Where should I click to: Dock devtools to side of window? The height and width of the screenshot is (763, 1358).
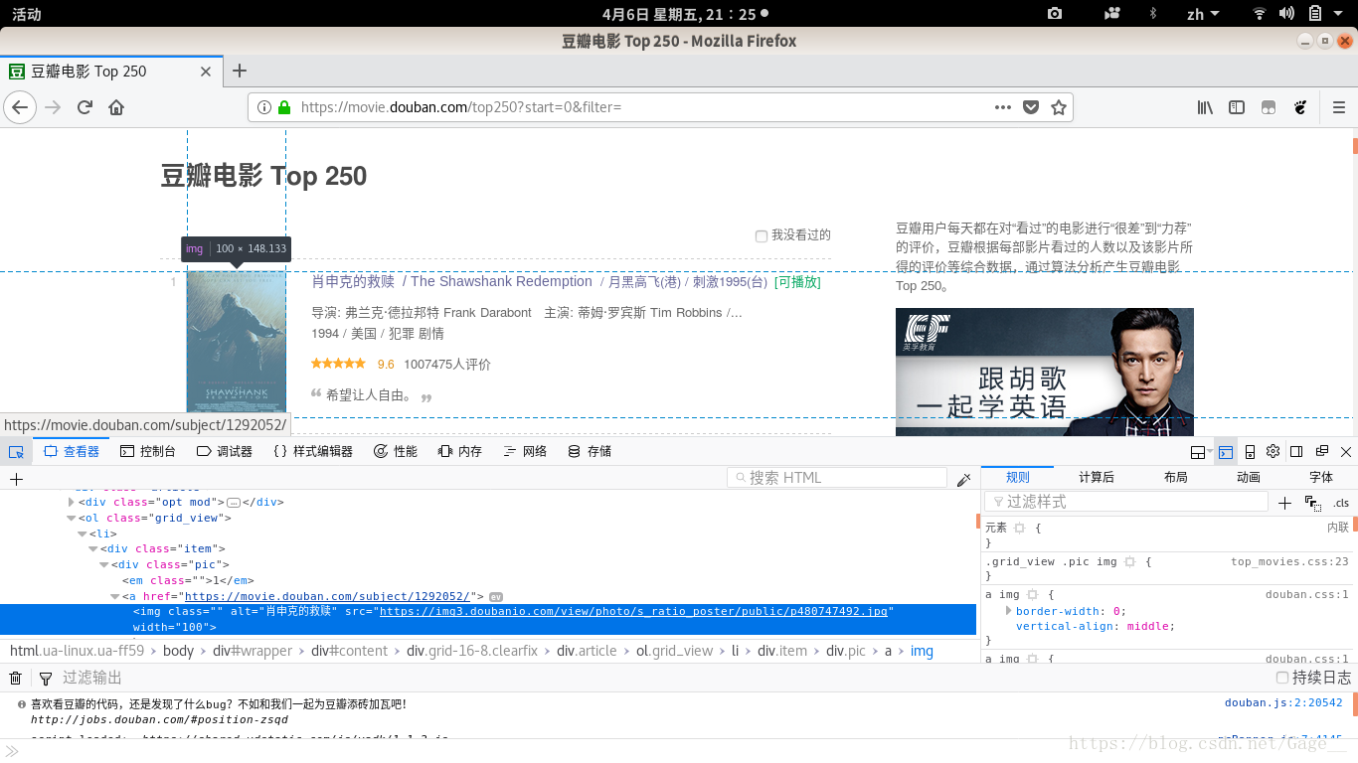(1296, 452)
